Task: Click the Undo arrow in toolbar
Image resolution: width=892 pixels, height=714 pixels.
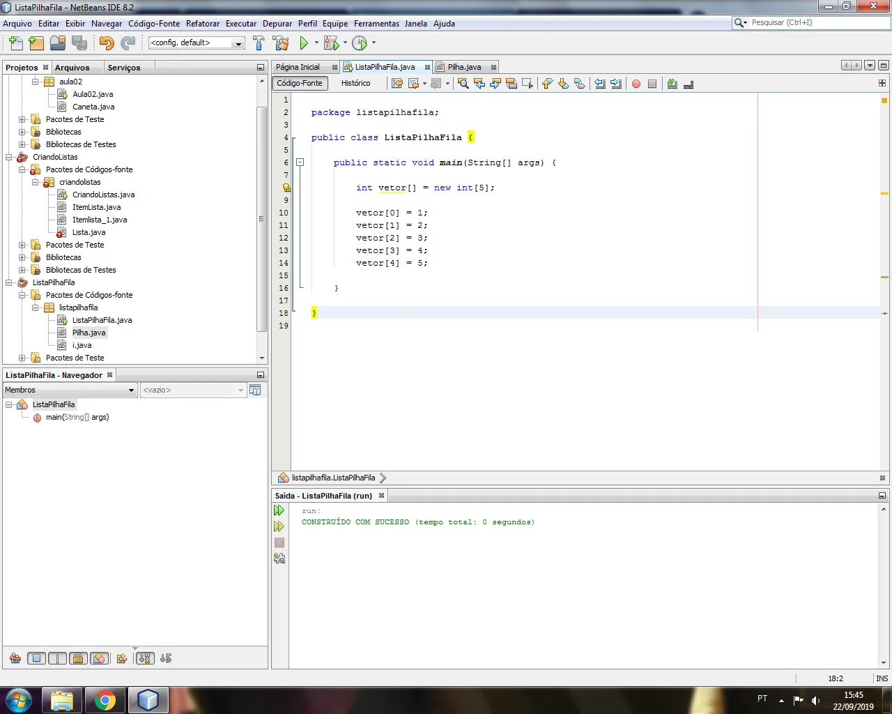Action: (107, 43)
